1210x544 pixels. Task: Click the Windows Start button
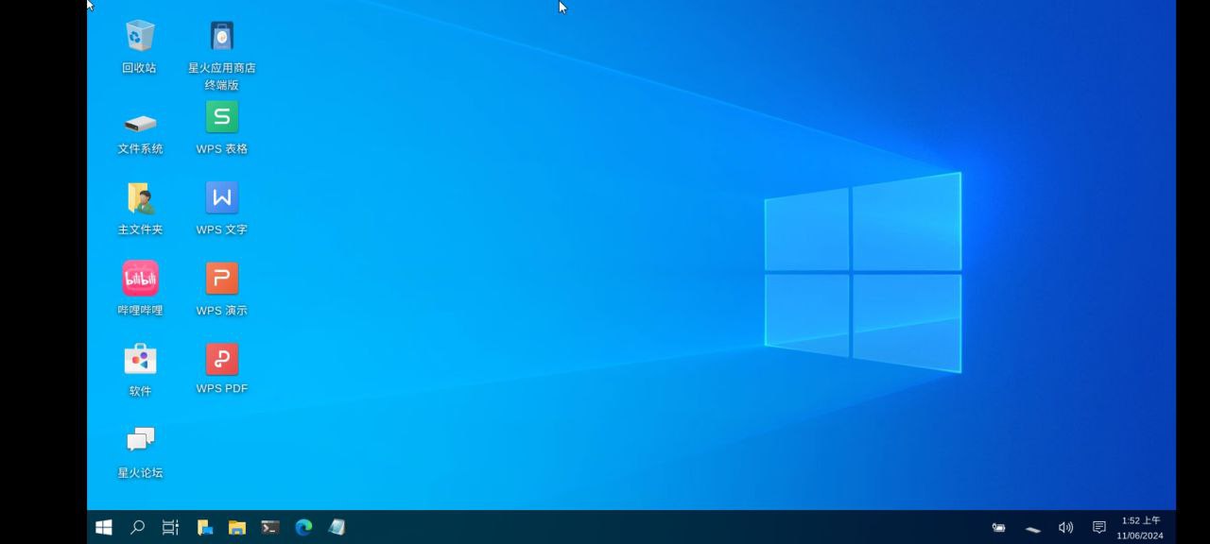(x=104, y=527)
